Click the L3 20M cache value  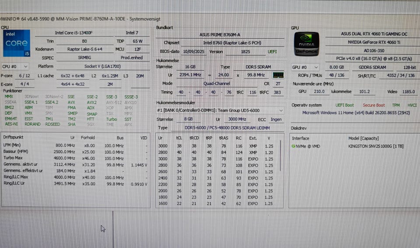(140, 76)
